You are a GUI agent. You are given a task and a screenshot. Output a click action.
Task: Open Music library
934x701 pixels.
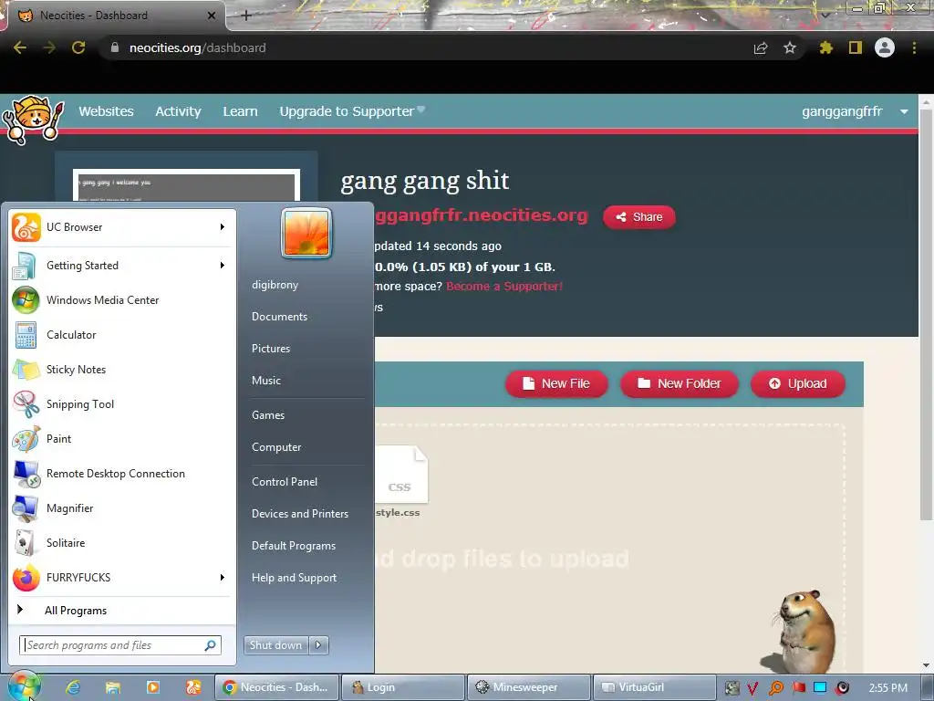click(x=266, y=381)
